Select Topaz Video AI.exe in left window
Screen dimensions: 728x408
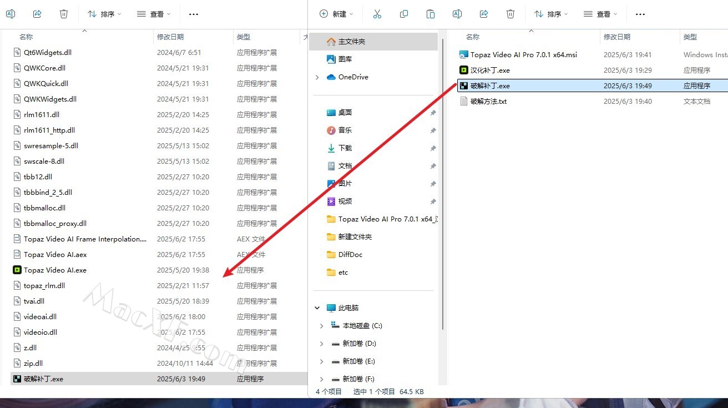tap(49, 270)
